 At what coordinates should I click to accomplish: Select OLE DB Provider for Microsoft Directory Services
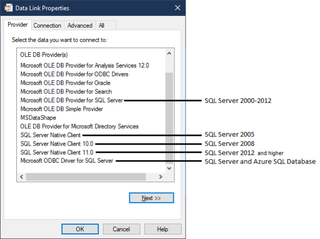[x=79, y=126]
